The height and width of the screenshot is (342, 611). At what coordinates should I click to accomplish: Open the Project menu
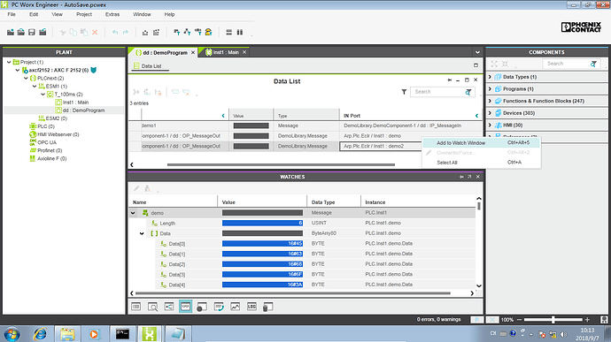pyautogui.click(x=84, y=14)
